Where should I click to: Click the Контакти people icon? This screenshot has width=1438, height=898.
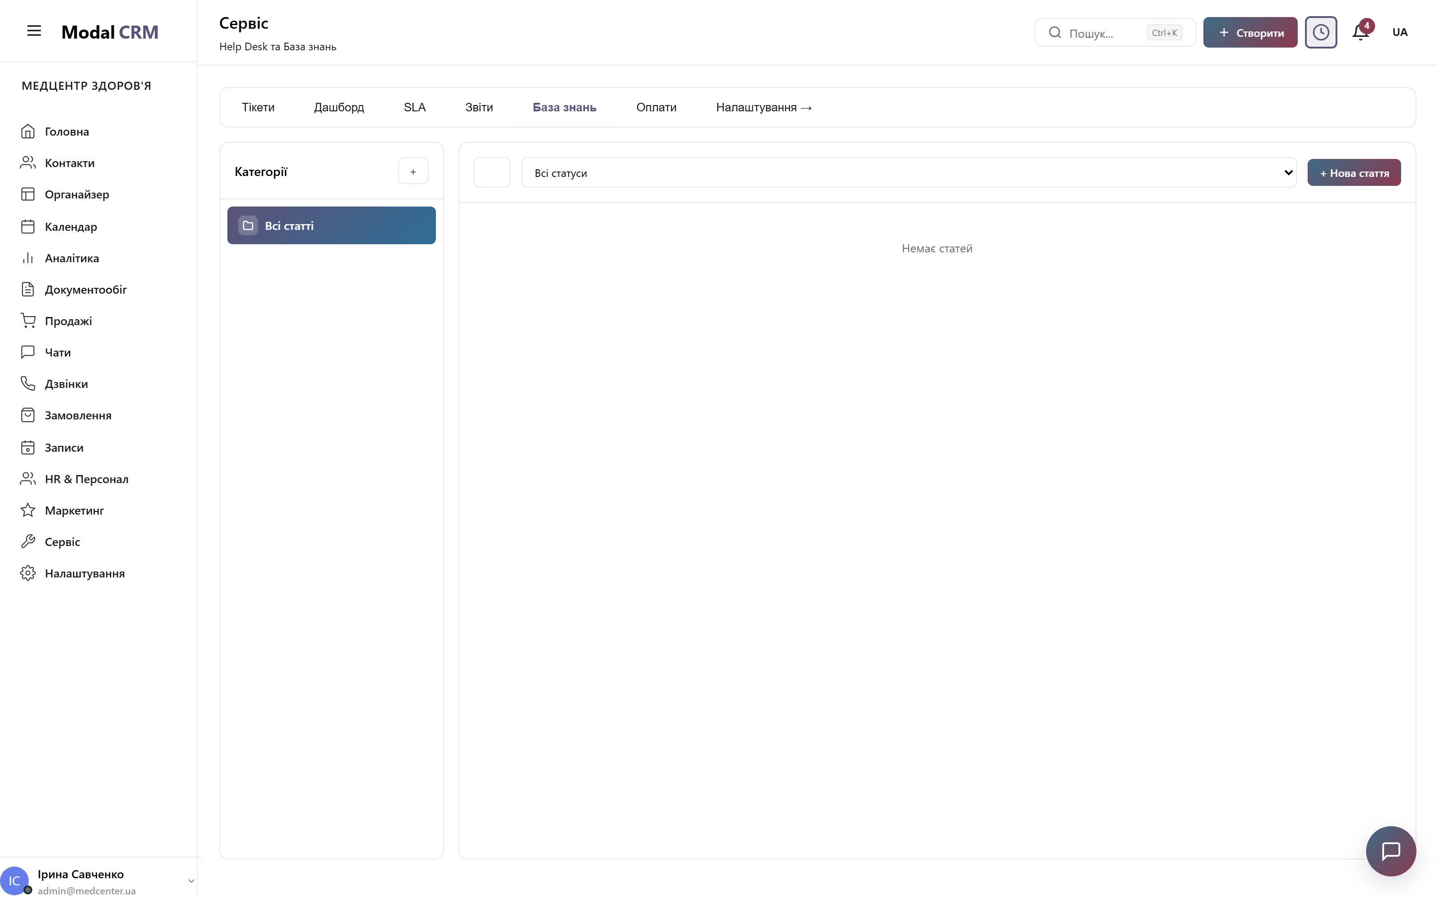point(28,163)
